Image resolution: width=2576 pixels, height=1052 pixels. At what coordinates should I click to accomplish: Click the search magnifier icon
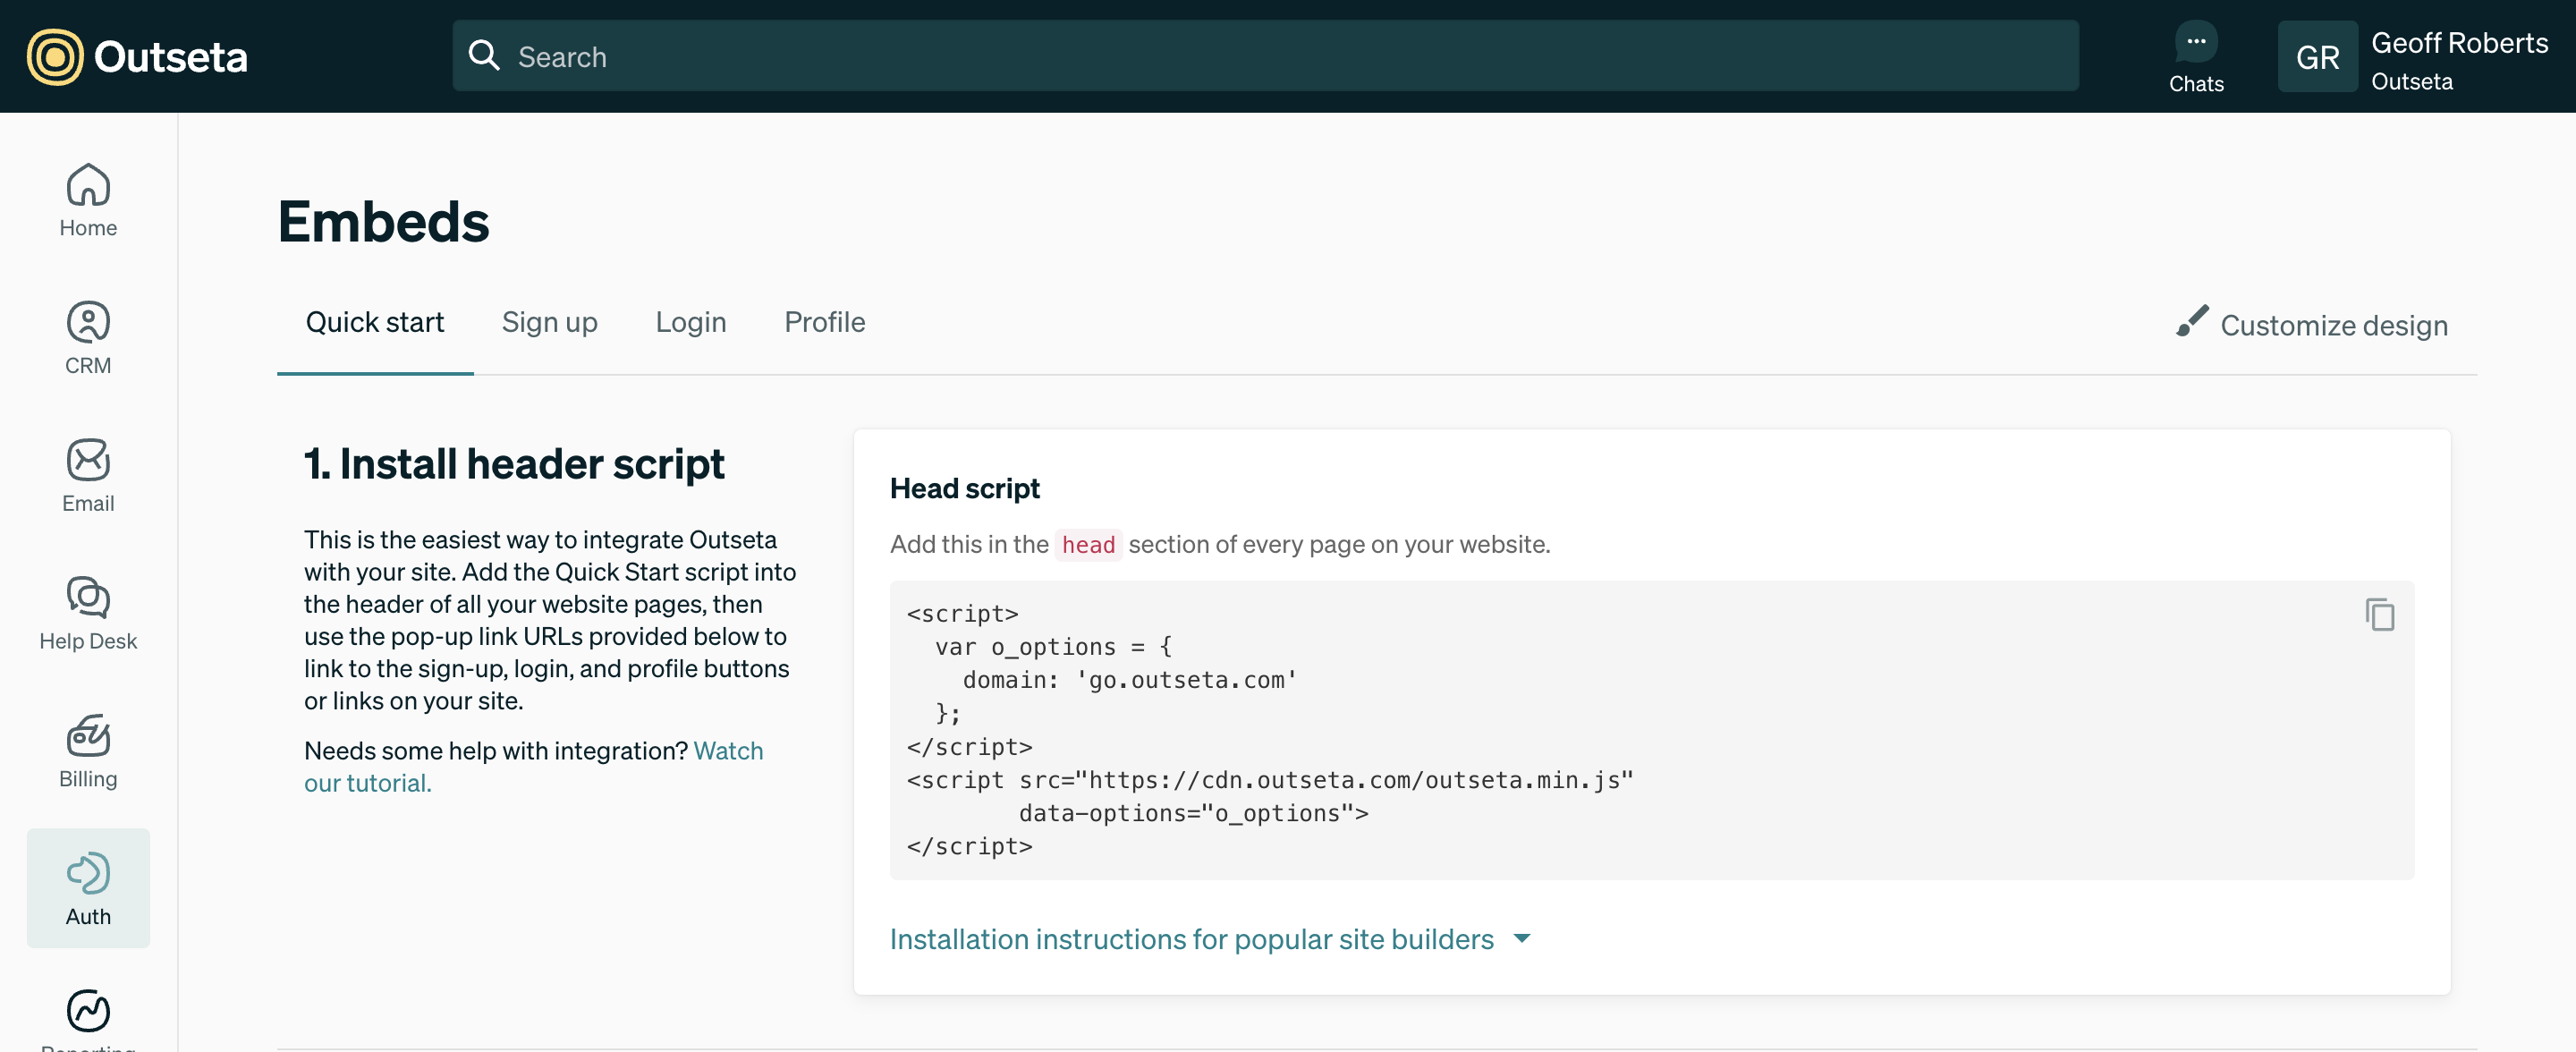(x=484, y=56)
